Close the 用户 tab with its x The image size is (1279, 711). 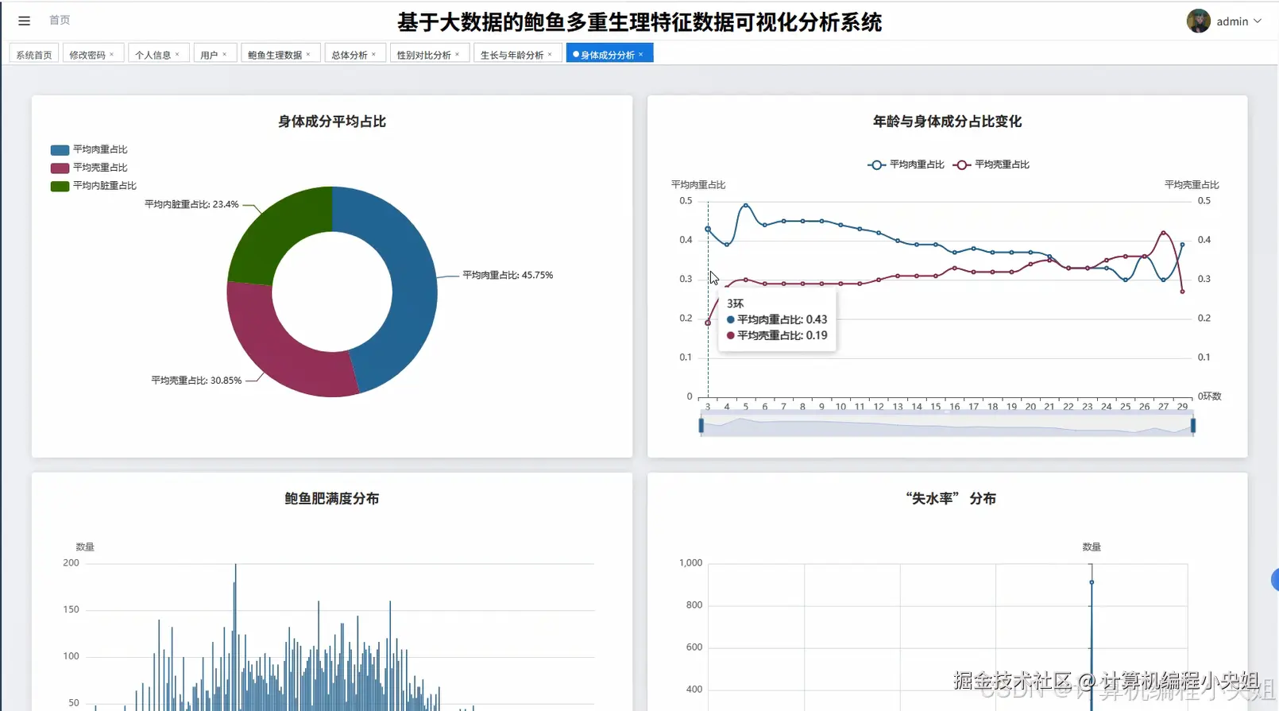point(225,54)
